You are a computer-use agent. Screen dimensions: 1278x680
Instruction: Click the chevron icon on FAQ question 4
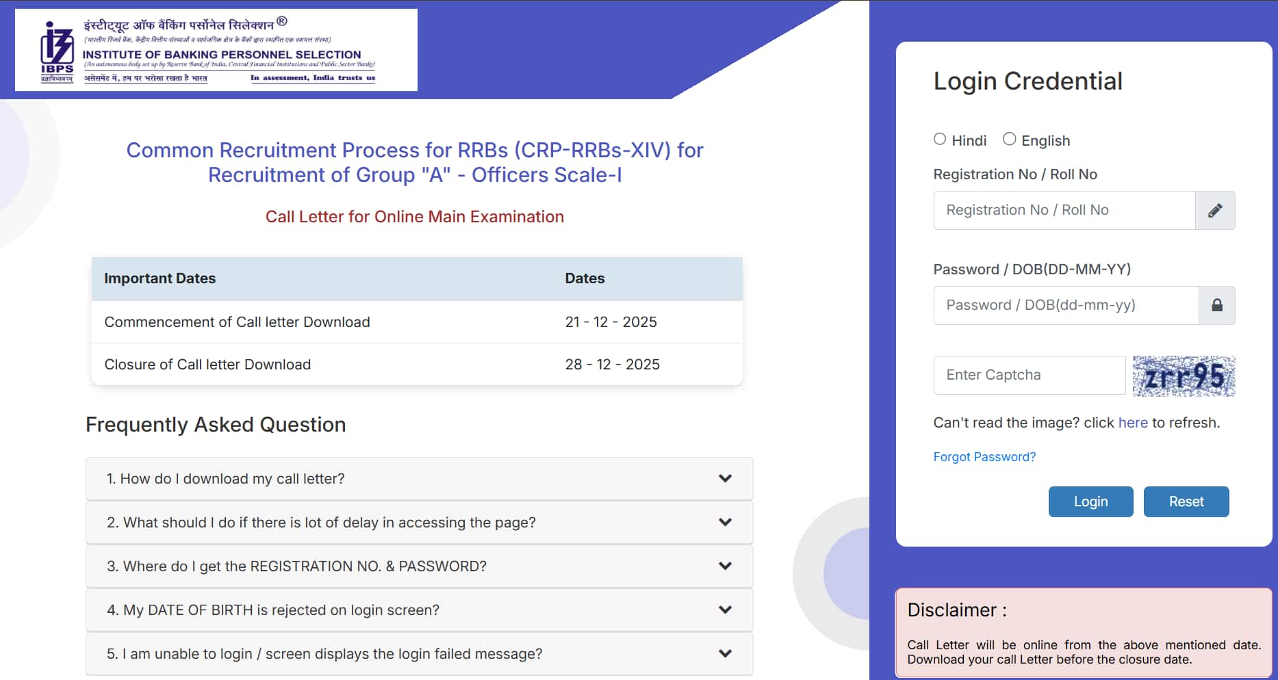(x=724, y=610)
